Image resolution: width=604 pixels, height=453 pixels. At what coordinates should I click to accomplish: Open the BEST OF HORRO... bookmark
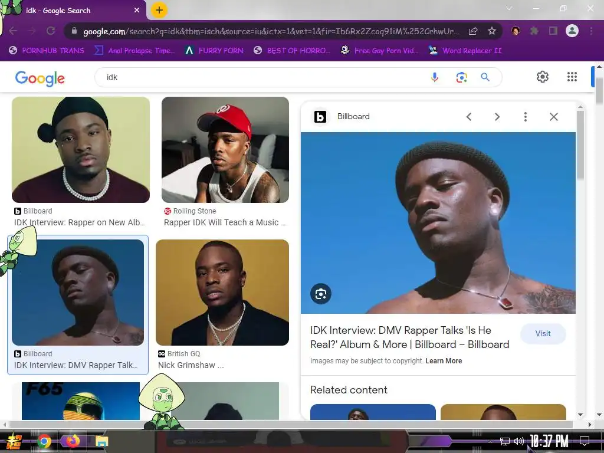coord(291,51)
